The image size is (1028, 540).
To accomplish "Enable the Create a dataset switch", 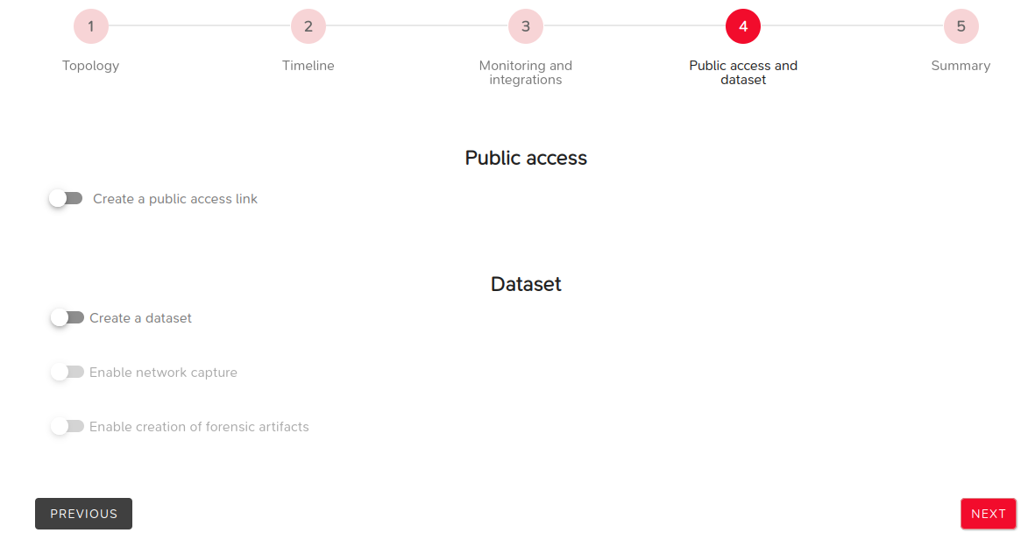I will (67, 317).
